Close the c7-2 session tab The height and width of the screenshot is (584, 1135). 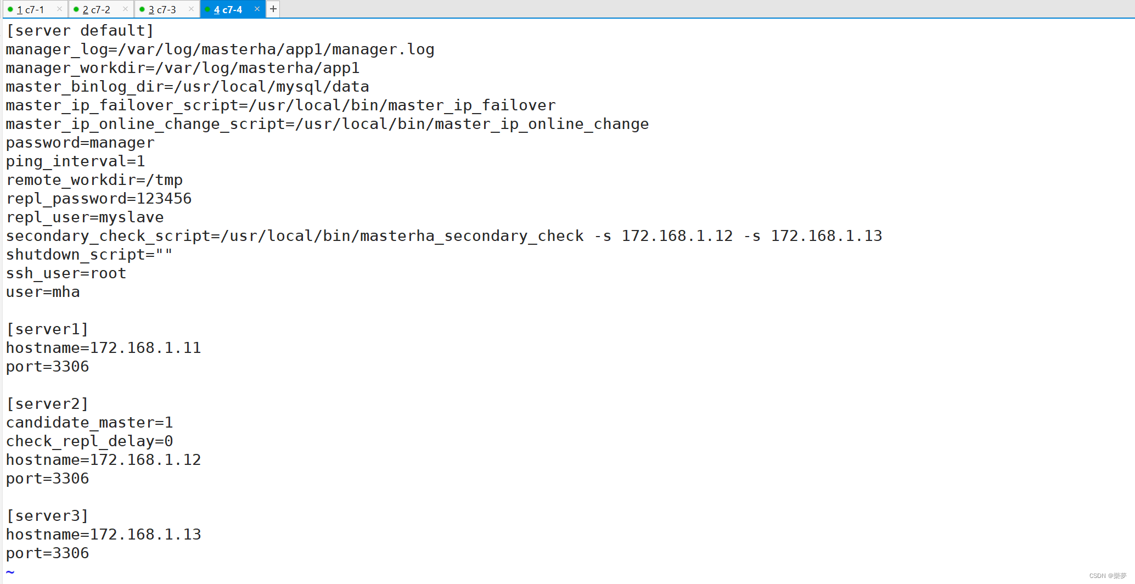[x=125, y=9]
